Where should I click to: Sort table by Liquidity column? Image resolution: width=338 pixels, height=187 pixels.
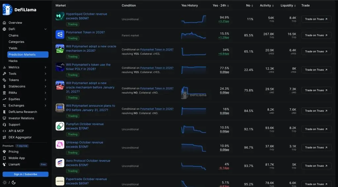(x=288, y=5)
